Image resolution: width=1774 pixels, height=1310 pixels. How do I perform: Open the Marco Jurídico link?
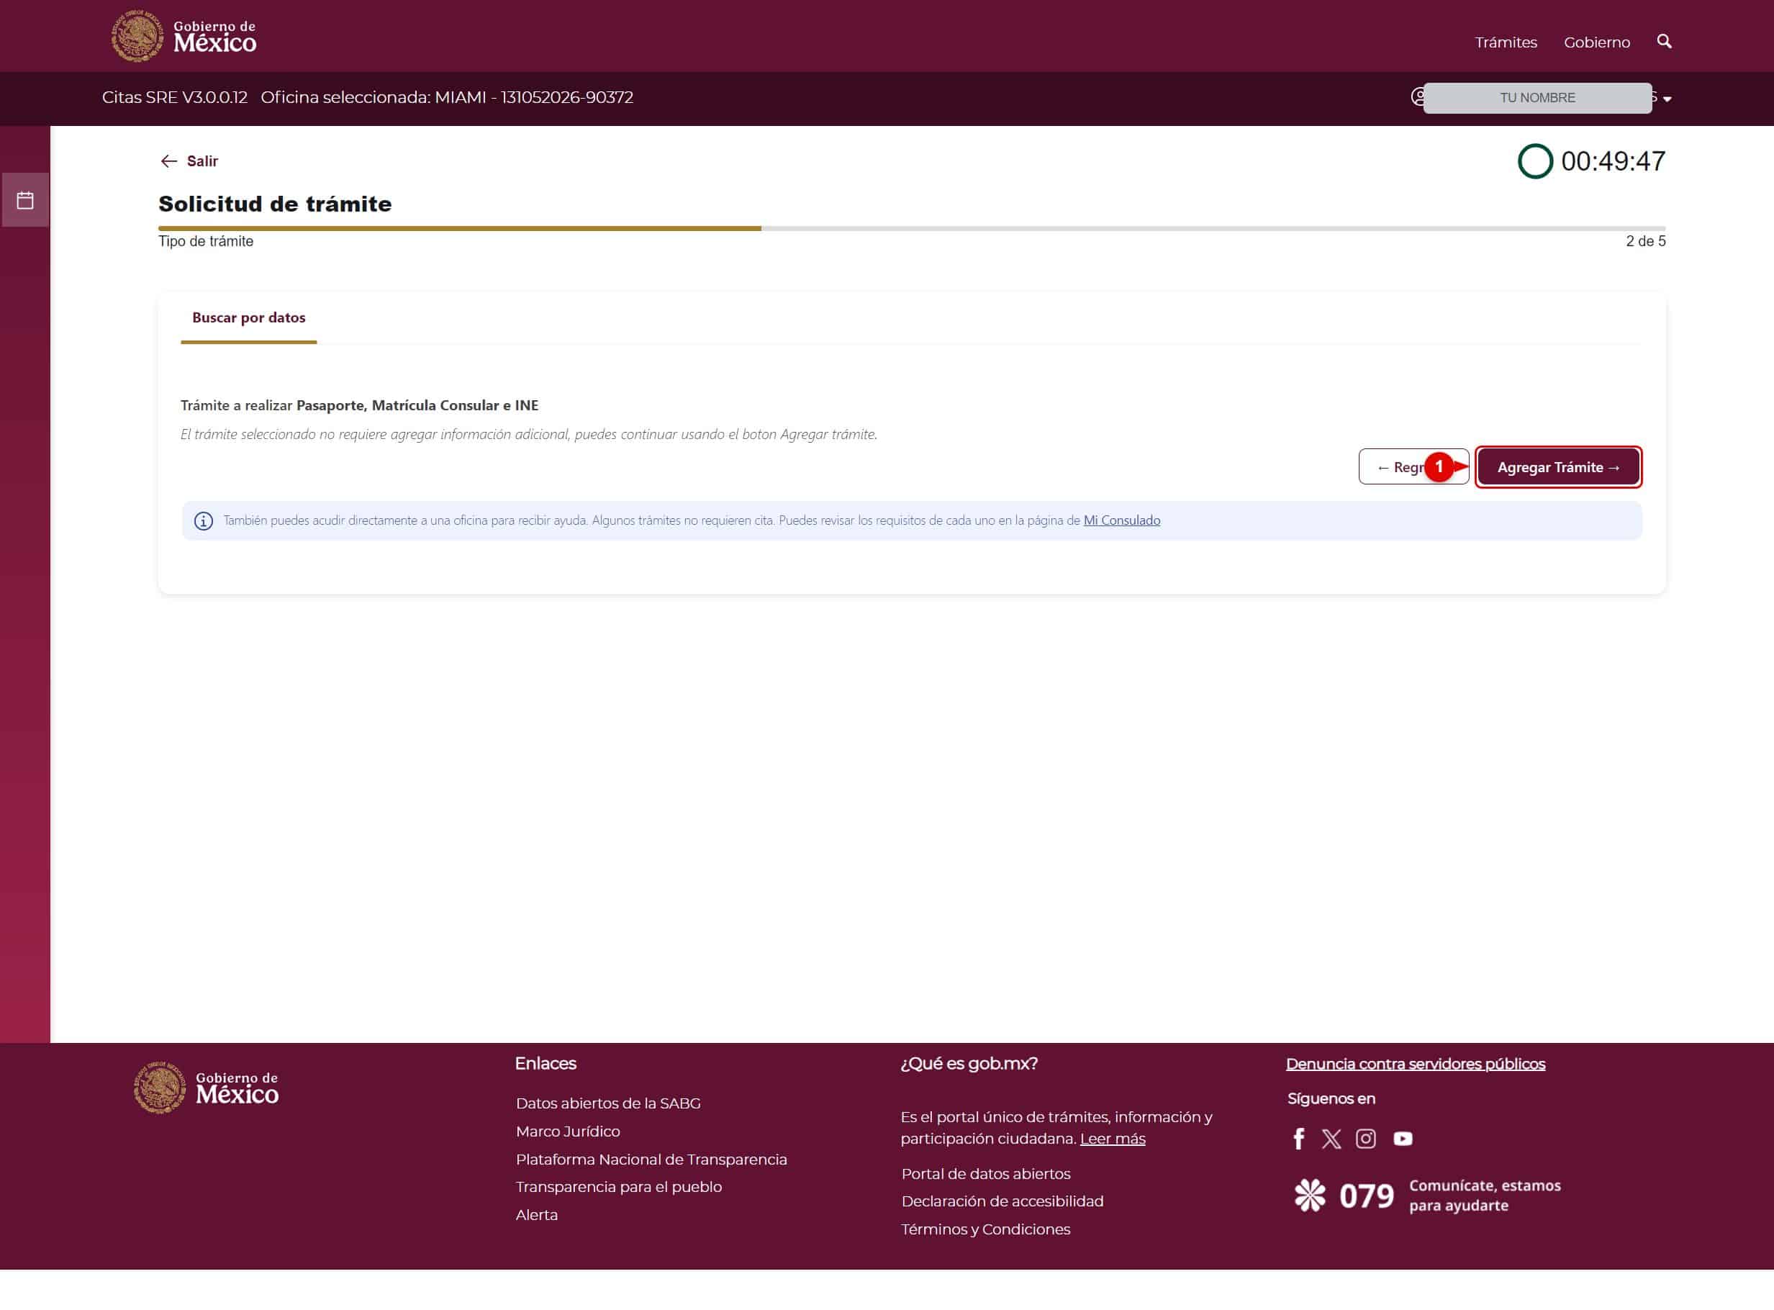tap(568, 1131)
